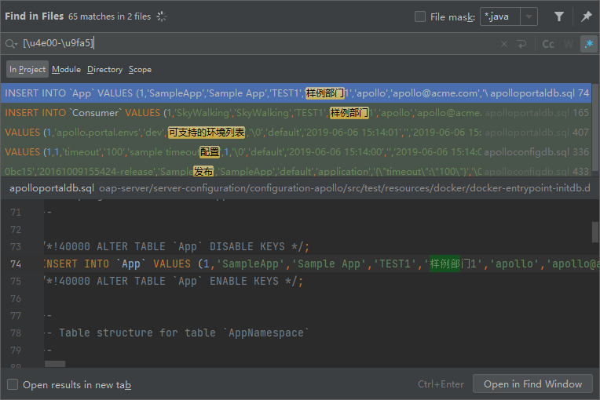Click the results list vertical scrollbar
Image resolution: width=600 pixels, height=400 pixels.
595,129
